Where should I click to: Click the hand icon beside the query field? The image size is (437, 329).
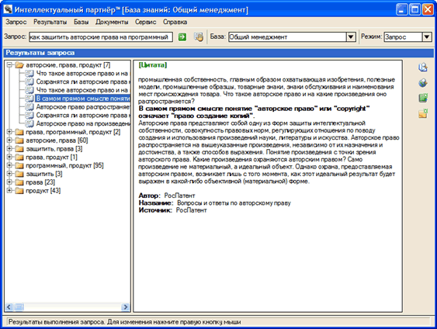[199, 36]
